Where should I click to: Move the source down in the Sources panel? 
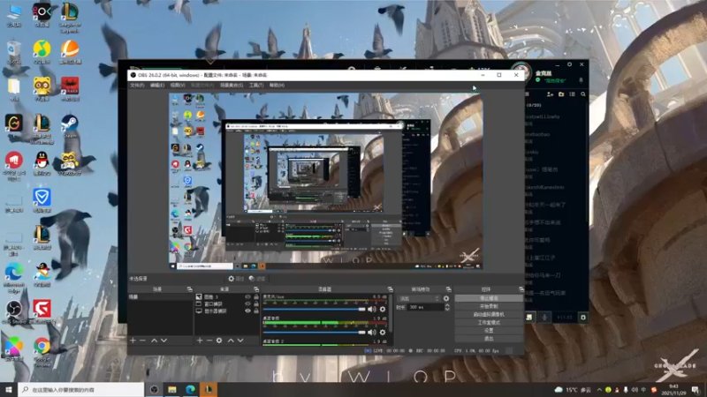(x=240, y=341)
